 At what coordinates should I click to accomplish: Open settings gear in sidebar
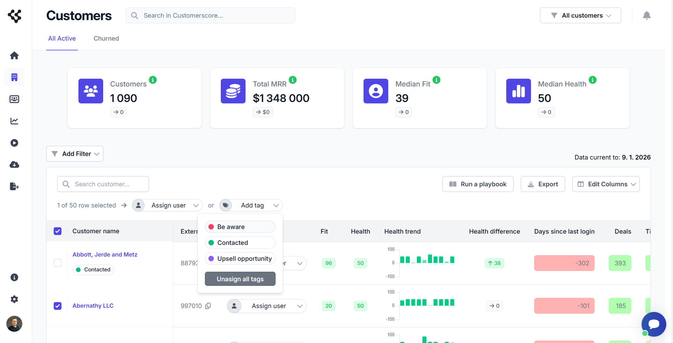[14, 299]
